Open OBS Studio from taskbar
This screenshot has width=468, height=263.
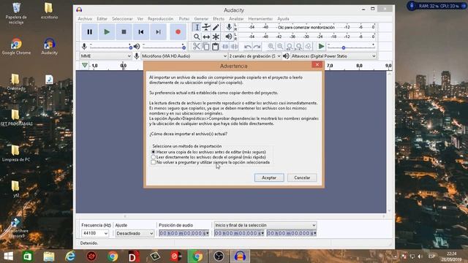[219, 256]
